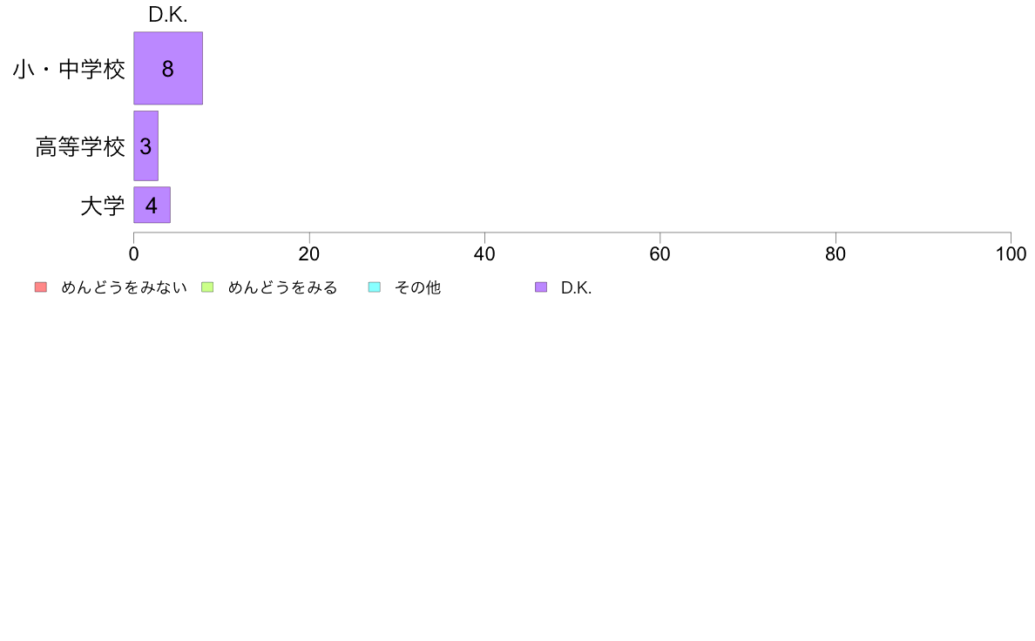
Task: Click the purple D.K. legend swatch
Action: click(x=541, y=287)
